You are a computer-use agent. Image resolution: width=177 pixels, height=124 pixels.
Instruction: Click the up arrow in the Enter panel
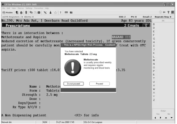[x=166, y=118]
